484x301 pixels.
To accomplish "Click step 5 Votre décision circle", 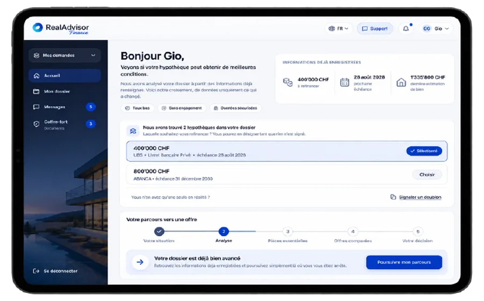I will click(x=418, y=231).
